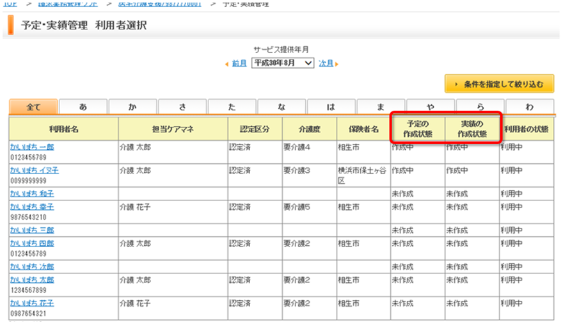
Task: Click the 条件を指定して絞り込む filter button
Action: (x=500, y=84)
